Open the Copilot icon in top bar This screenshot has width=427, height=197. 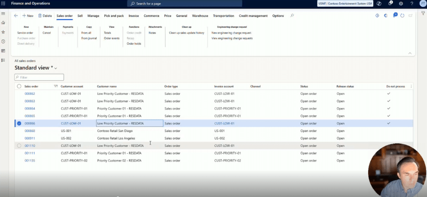tap(379, 4)
